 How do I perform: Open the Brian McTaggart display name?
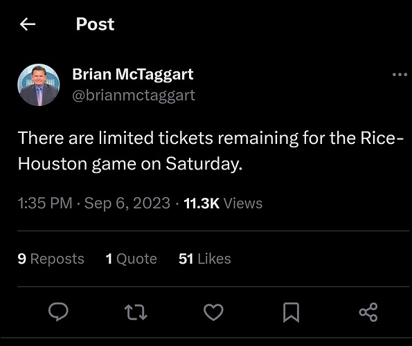click(133, 75)
